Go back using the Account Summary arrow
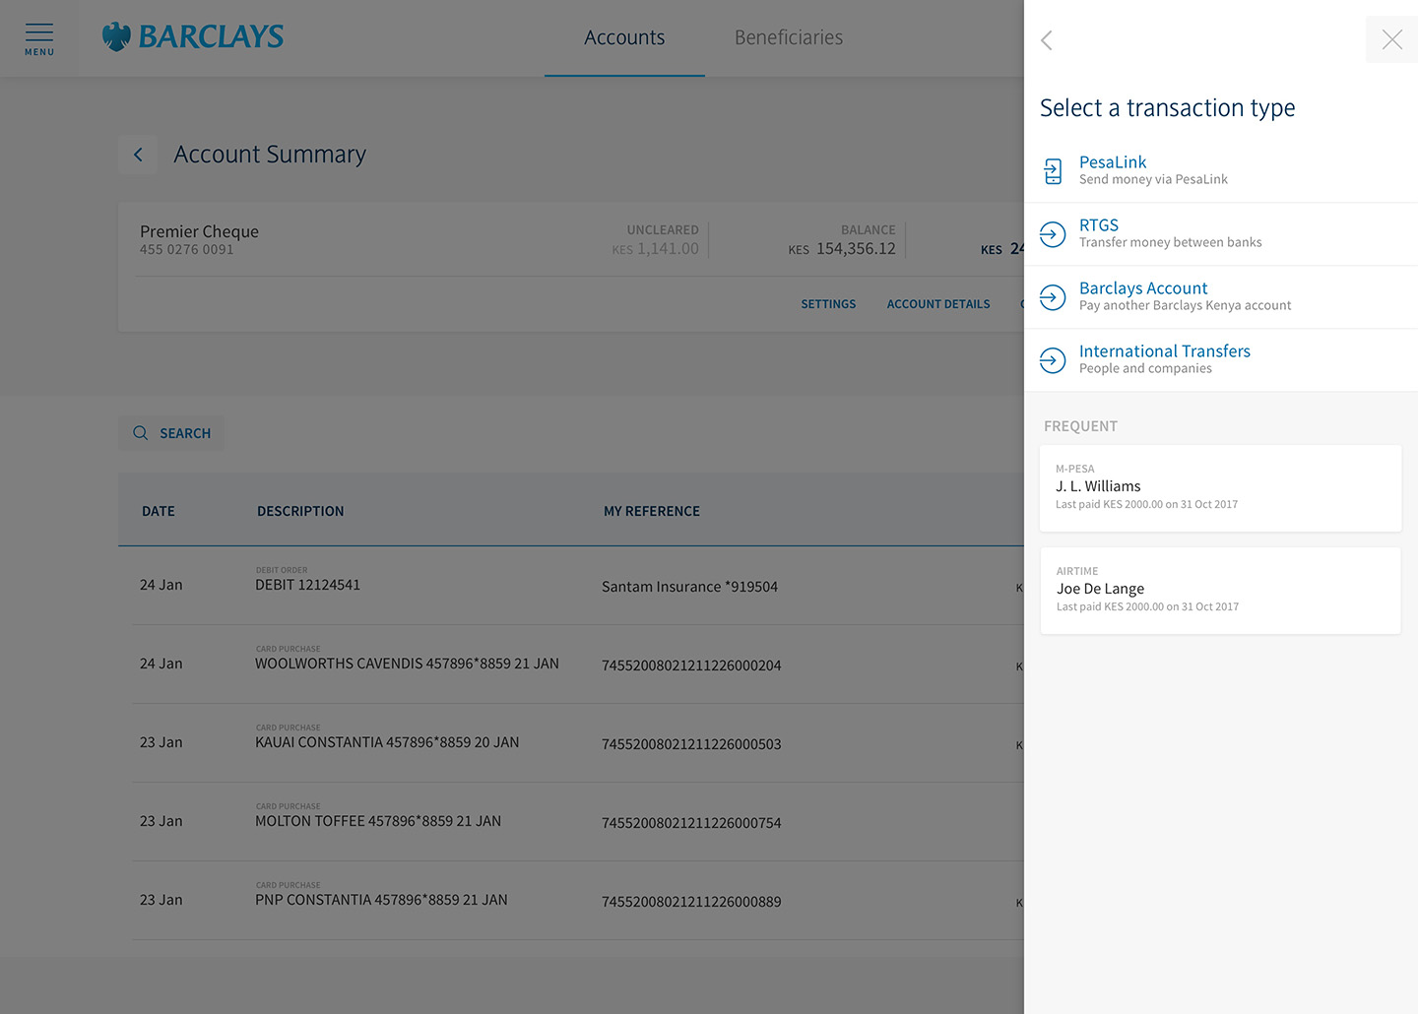 coord(138,155)
